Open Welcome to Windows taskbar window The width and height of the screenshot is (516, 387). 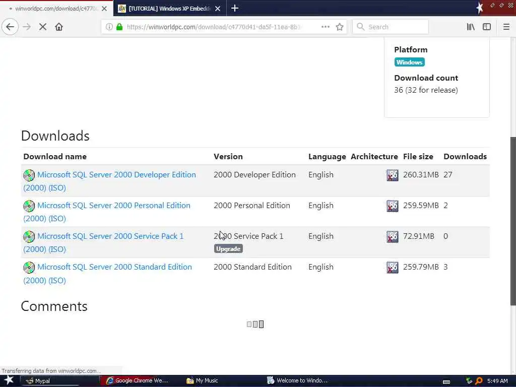(297, 381)
